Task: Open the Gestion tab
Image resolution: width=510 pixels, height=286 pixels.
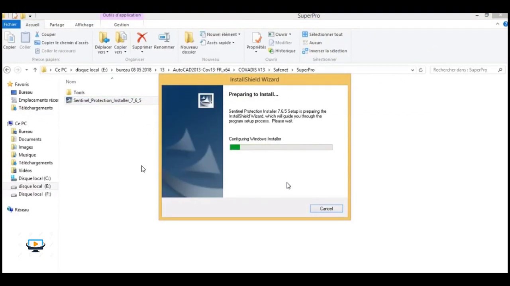Action: tap(121, 25)
